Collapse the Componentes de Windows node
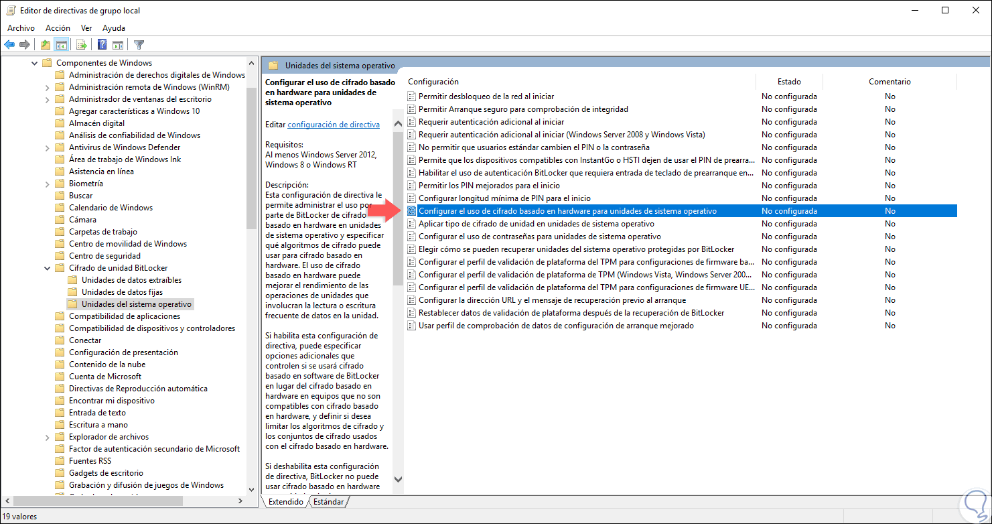This screenshot has width=992, height=524. coord(35,63)
